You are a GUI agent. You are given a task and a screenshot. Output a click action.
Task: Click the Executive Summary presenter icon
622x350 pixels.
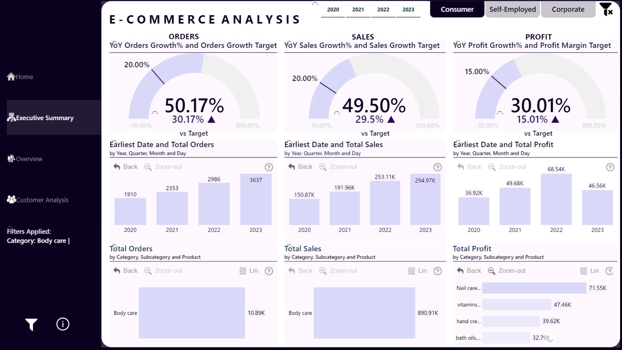coord(11,117)
